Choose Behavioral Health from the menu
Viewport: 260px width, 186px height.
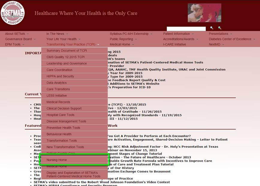75,134
